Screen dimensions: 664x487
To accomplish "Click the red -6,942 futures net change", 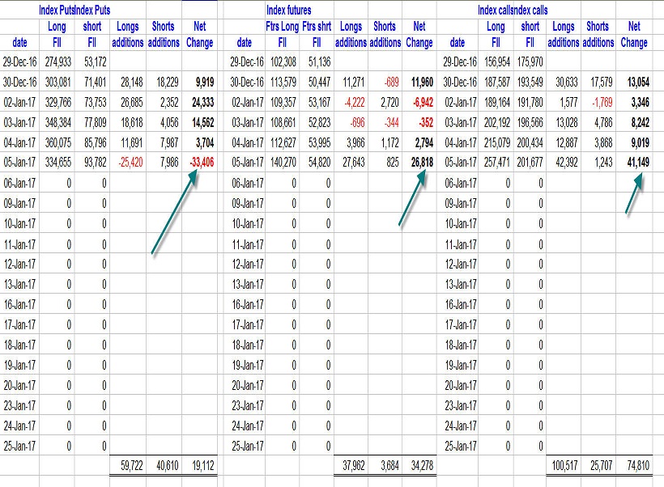I will 418,102.
